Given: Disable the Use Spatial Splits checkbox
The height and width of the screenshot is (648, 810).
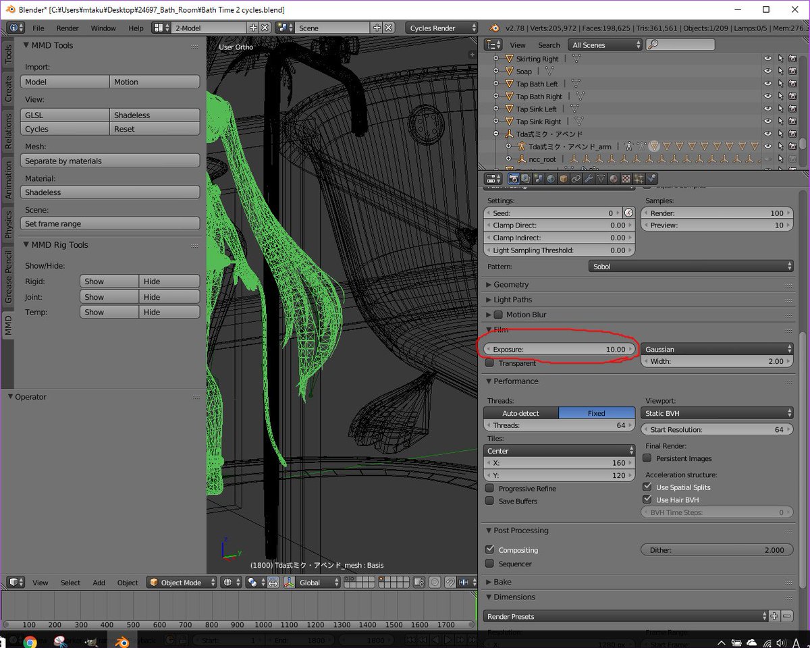Looking at the screenshot, I should (647, 487).
